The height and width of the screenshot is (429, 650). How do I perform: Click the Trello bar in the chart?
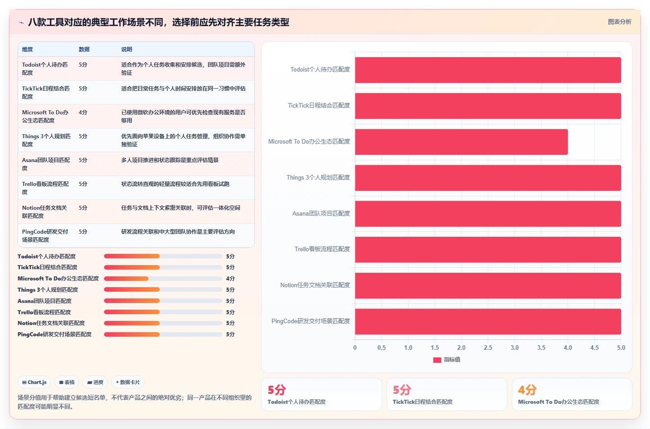tap(488, 249)
